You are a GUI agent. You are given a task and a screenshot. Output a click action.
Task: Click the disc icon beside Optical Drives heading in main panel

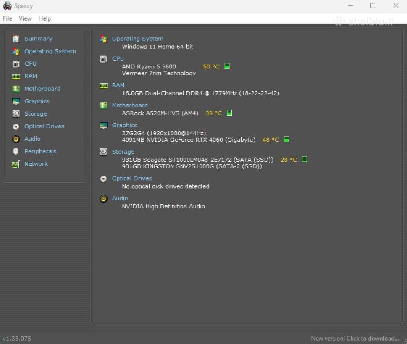pyautogui.click(x=103, y=179)
